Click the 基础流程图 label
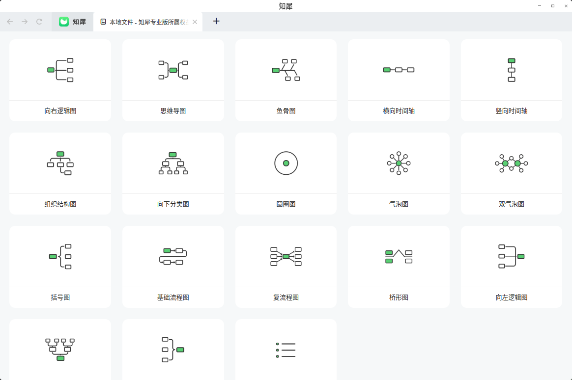Viewport: 572px width, 380px height. point(173,298)
